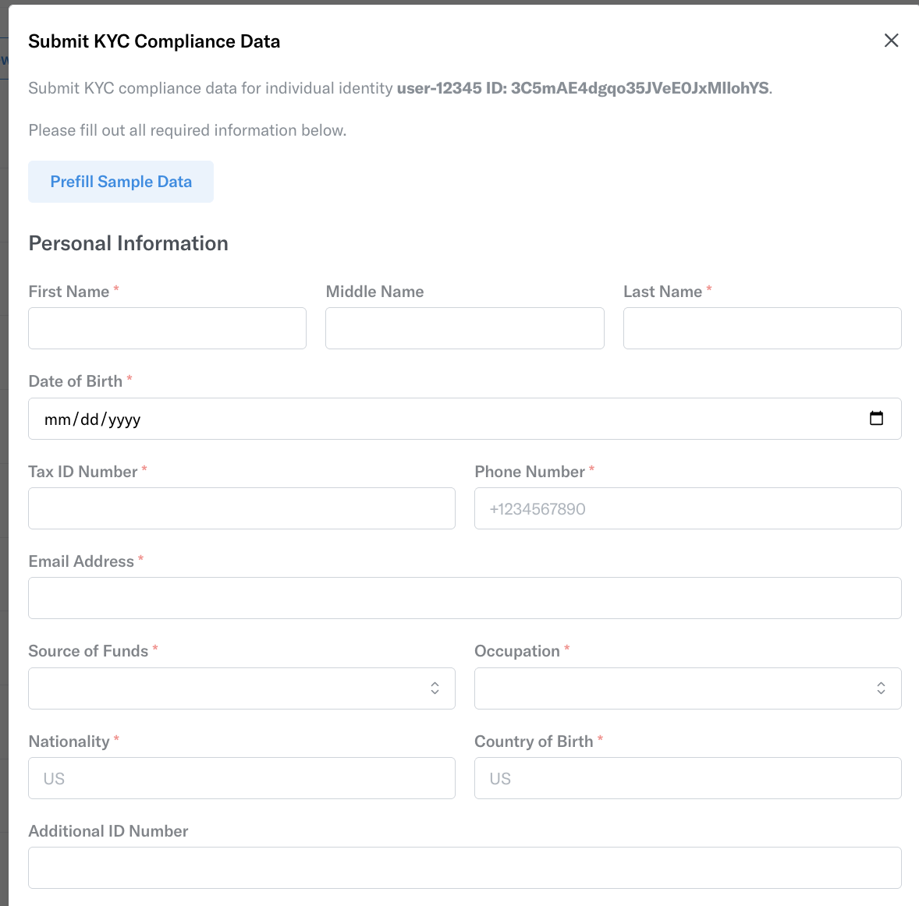Click the Source of Funds chevron arrows
Image resolution: width=919 pixels, height=906 pixels.
pos(435,688)
